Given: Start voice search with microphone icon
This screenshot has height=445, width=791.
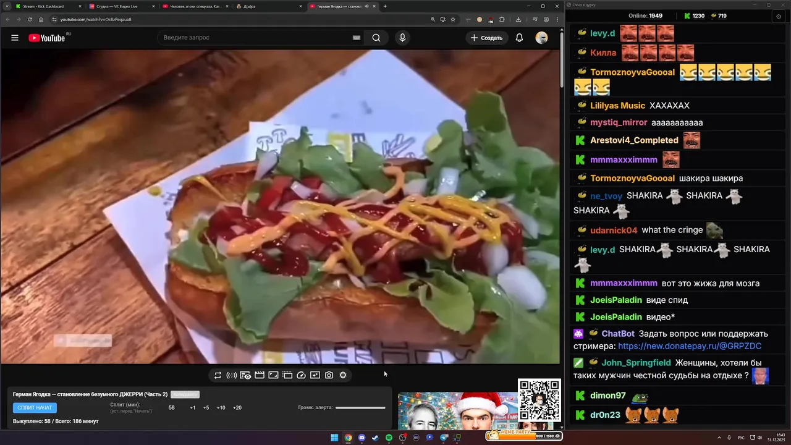Looking at the screenshot, I should (402, 38).
